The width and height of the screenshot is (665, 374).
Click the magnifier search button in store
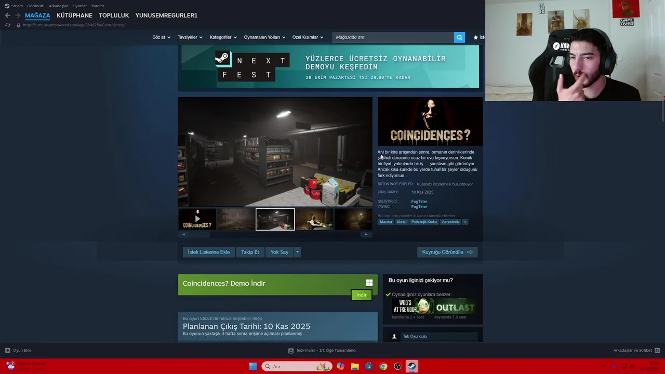pyautogui.click(x=459, y=37)
